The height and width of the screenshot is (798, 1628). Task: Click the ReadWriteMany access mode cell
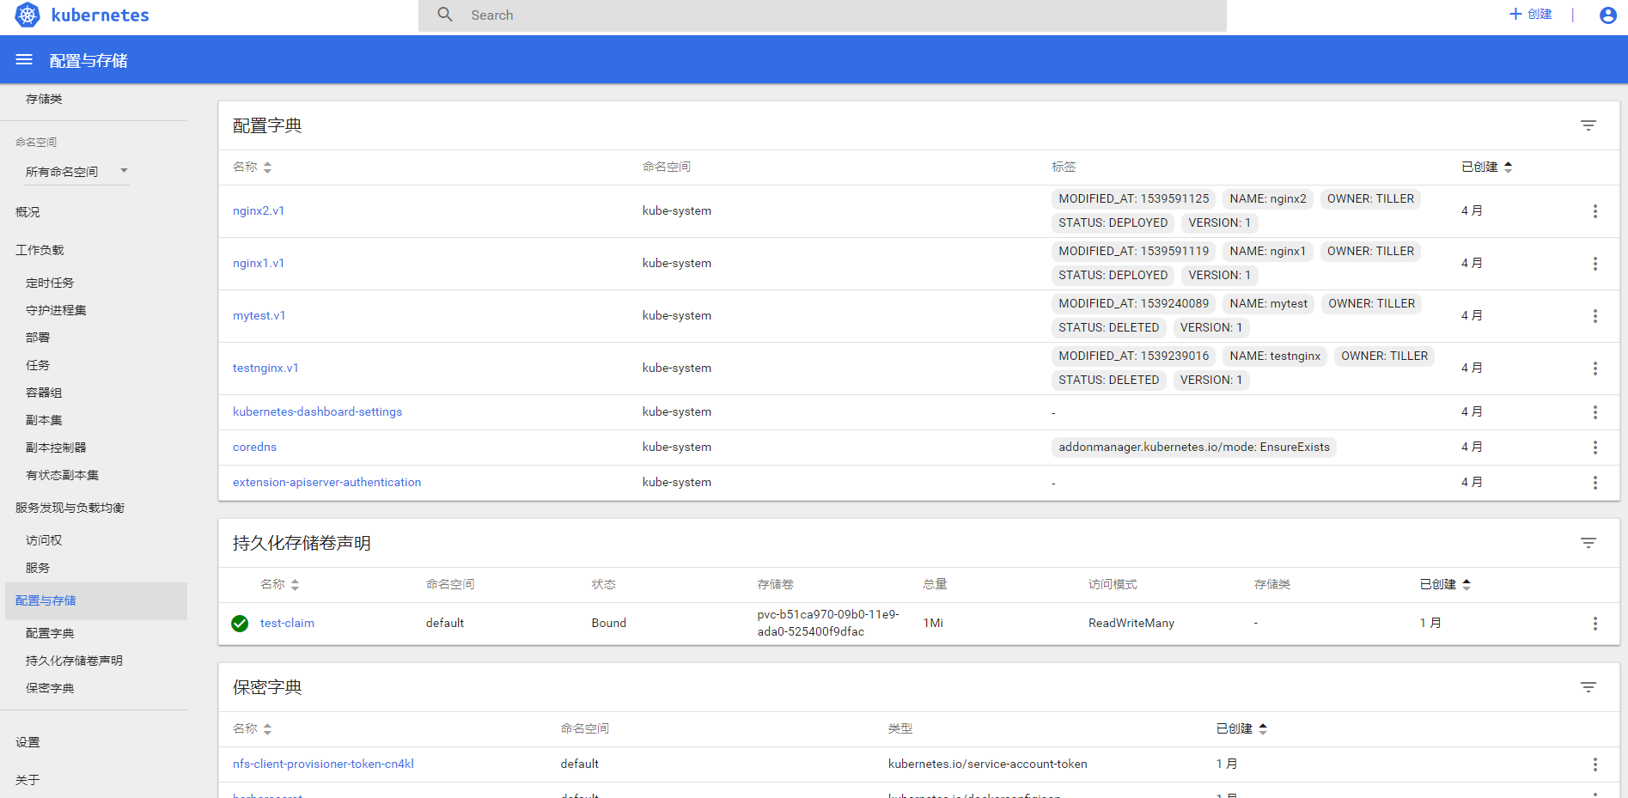1131,623
